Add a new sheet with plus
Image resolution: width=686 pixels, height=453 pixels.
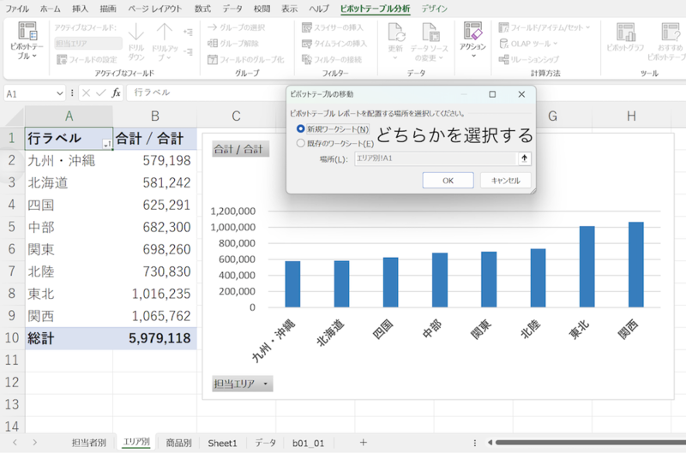tap(363, 443)
